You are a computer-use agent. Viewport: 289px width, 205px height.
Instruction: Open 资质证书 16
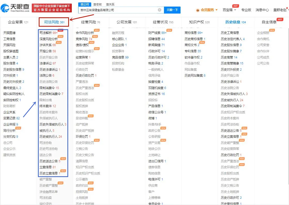tap(157, 94)
